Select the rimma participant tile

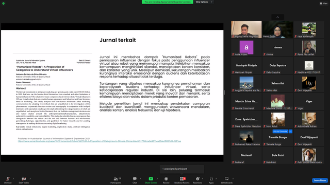[x=277, y=48]
